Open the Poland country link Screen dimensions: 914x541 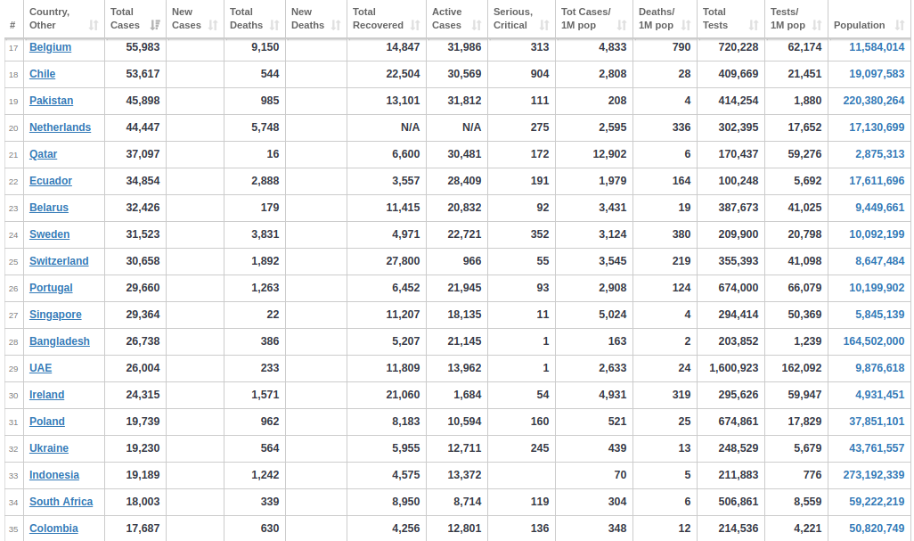47,422
